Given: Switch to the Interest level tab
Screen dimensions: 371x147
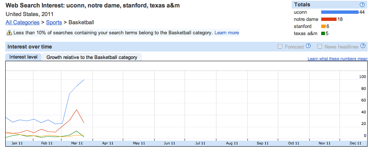Looking at the screenshot, I should coord(24,57).
